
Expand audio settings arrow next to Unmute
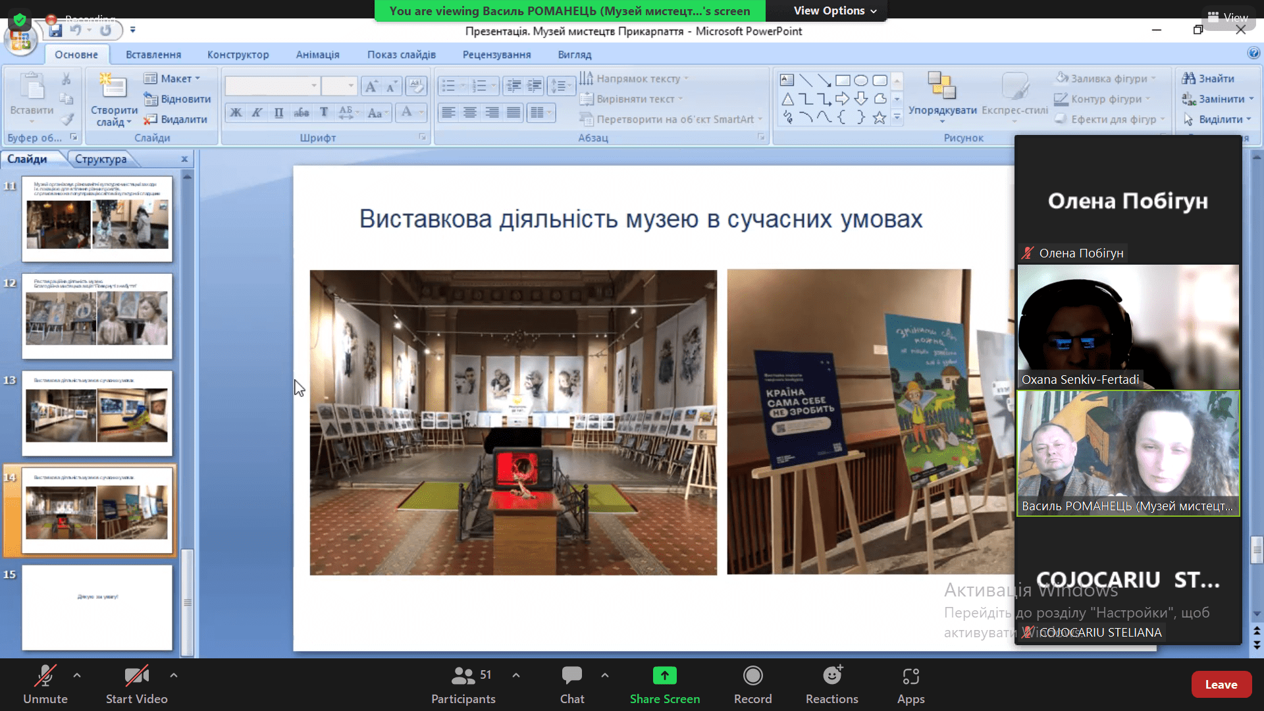(x=77, y=675)
